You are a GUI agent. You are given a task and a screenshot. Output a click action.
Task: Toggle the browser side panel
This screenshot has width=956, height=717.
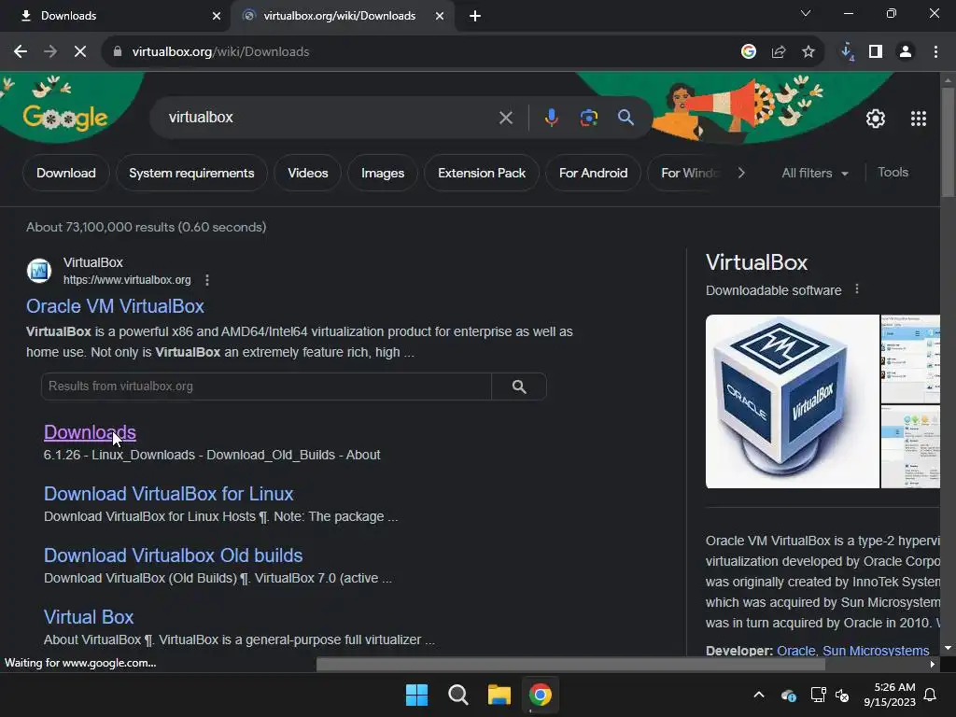point(876,52)
